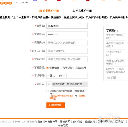Focus the 会员名 input field
128x127 pixels.
point(67,26)
